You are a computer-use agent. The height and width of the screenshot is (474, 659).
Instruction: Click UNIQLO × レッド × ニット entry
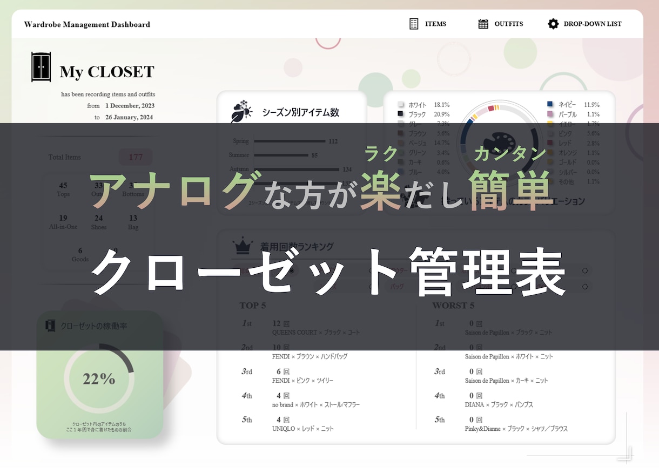303,429
